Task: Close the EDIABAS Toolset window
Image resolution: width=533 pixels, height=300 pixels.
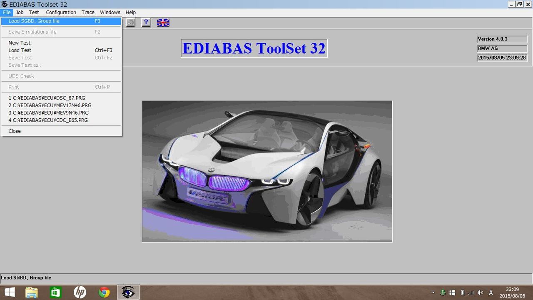Action: coord(528,4)
